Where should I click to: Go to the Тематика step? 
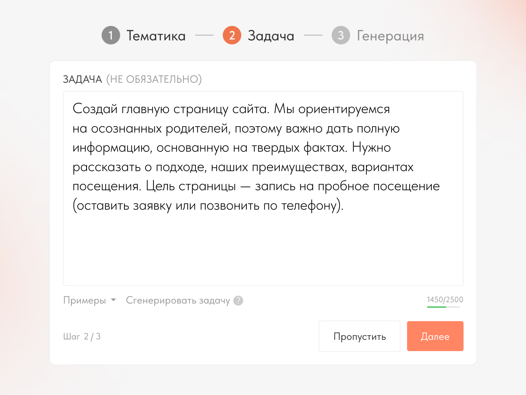pos(156,36)
